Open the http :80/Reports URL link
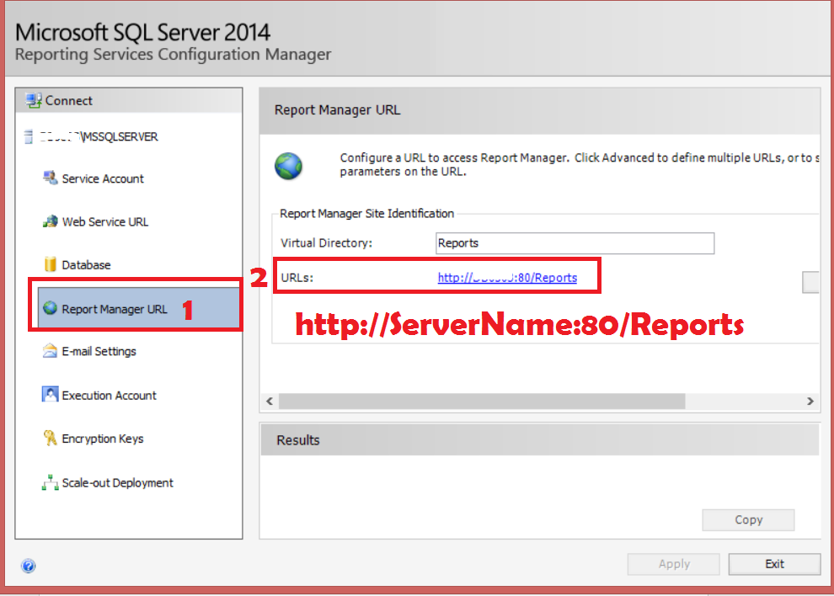 pos(507,278)
